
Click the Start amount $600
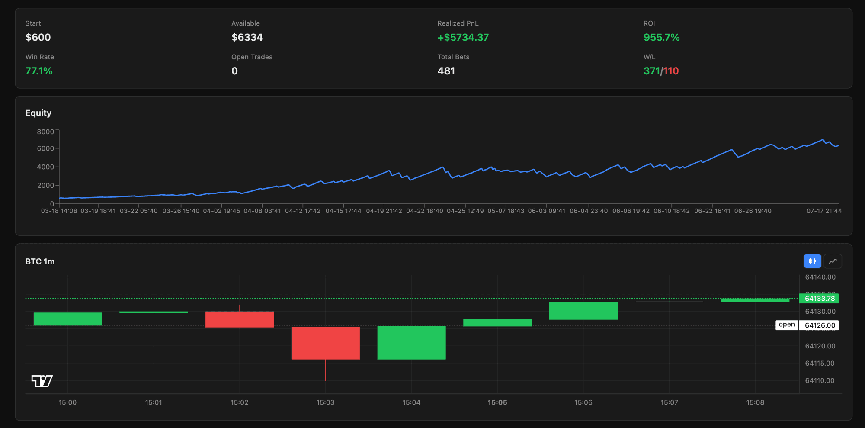pyautogui.click(x=38, y=37)
